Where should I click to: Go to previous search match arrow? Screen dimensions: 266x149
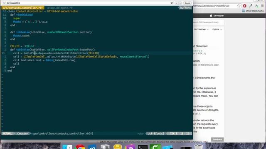177,3
